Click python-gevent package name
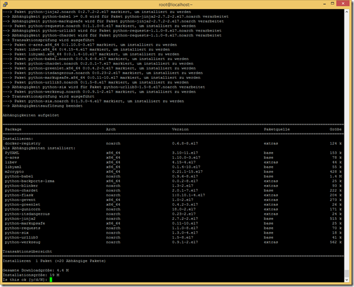 tap(20, 200)
